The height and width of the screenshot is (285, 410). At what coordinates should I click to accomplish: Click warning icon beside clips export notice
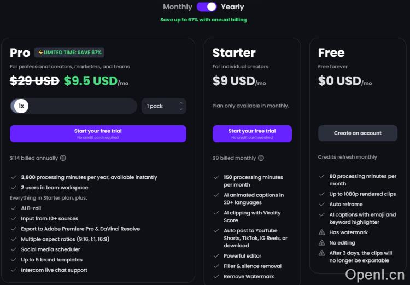[x=322, y=253]
